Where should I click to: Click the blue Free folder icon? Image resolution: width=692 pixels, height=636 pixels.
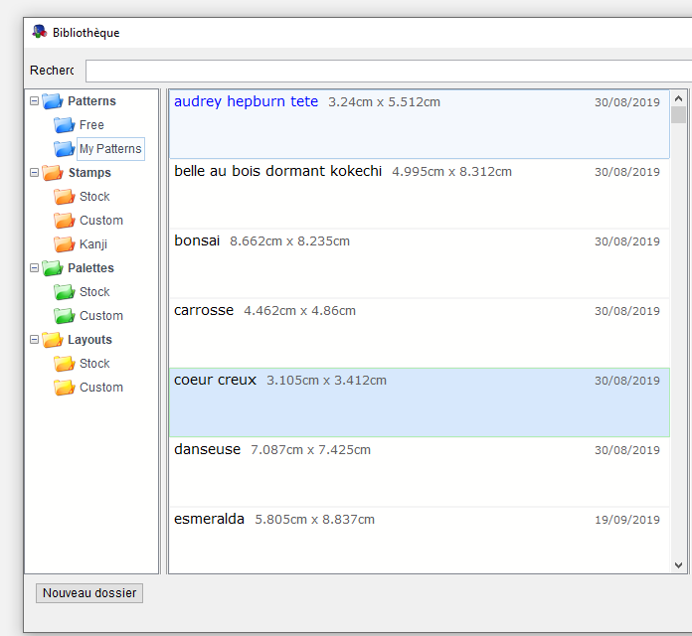tap(65, 125)
